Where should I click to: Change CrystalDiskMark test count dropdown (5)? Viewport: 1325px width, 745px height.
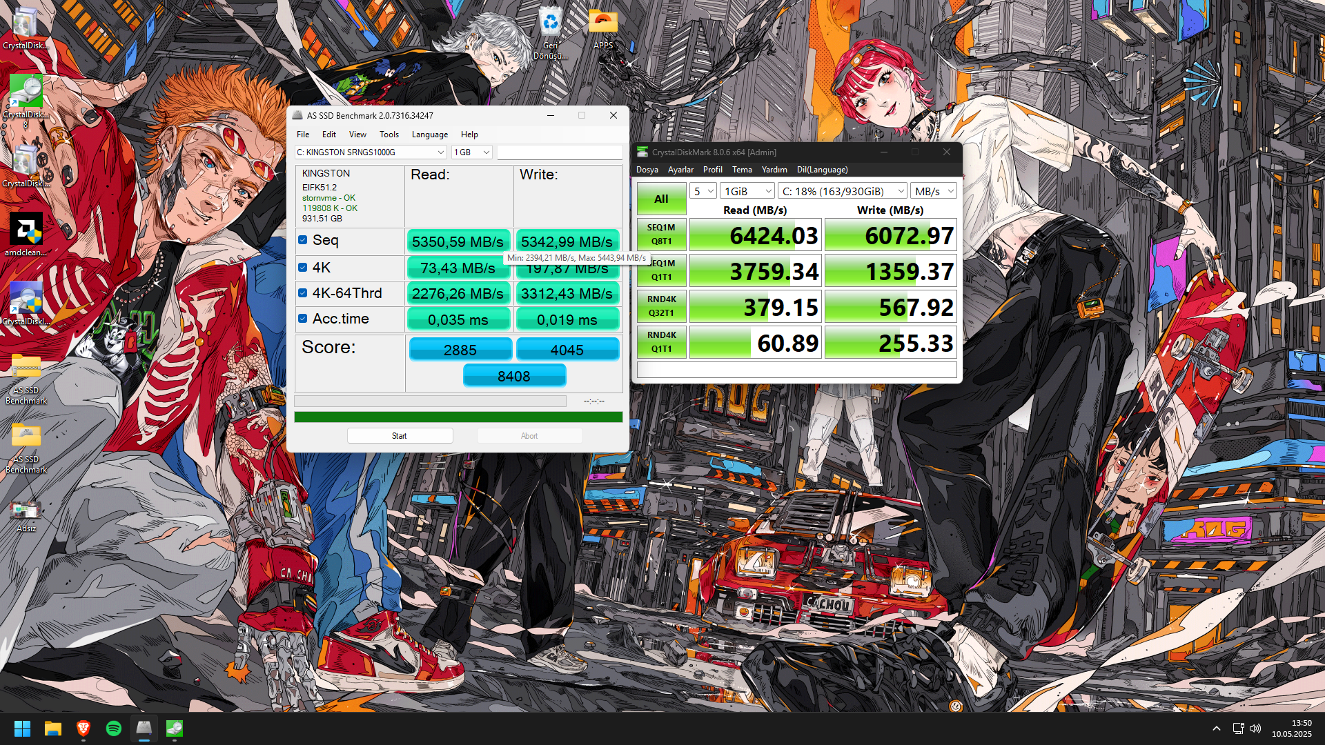(703, 191)
